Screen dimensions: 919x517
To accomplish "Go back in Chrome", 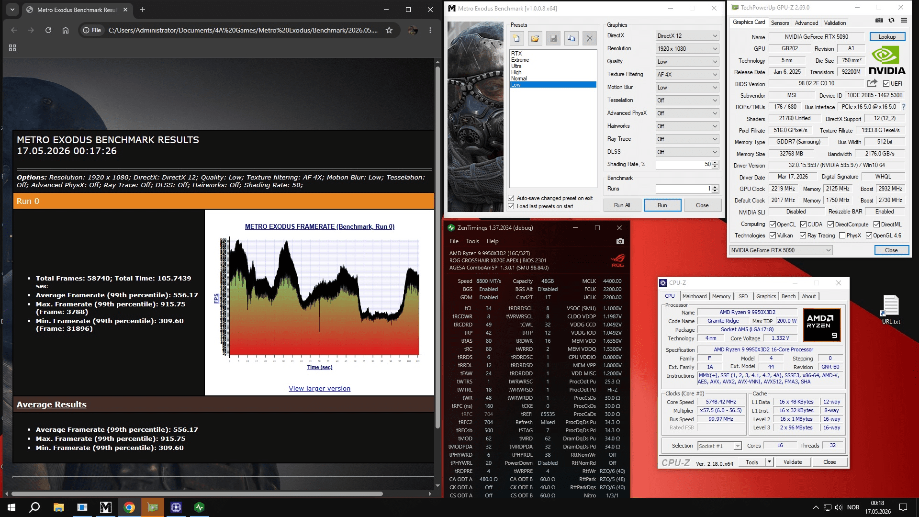I will (x=14, y=30).
